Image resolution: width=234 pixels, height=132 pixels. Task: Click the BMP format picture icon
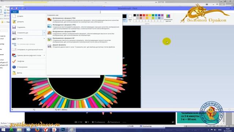coord(49,33)
